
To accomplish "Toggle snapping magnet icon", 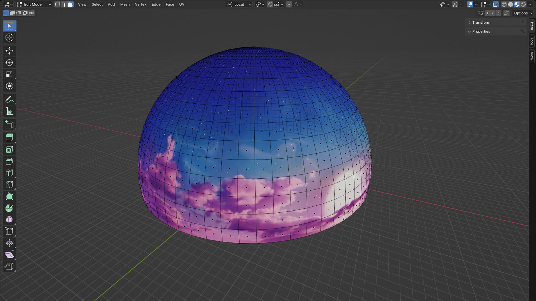I will (x=270, y=4).
